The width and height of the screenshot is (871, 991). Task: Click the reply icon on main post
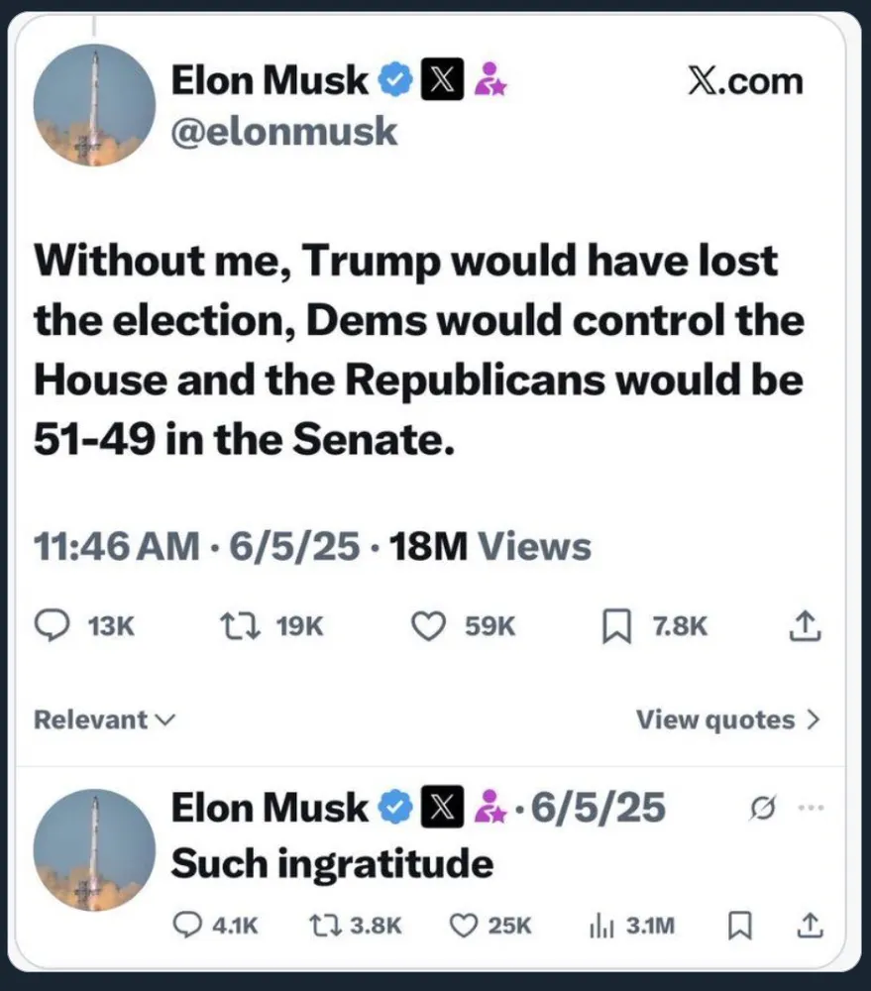(50, 626)
